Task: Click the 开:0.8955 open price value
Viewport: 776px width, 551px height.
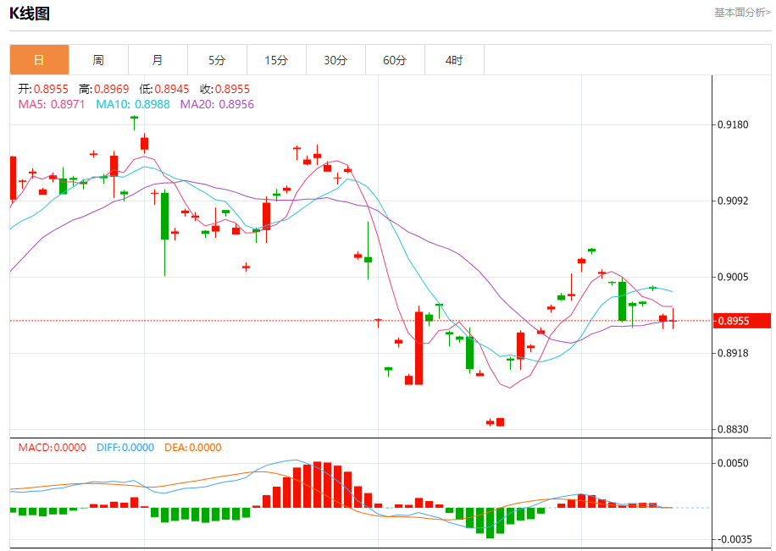Action: [43, 89]
